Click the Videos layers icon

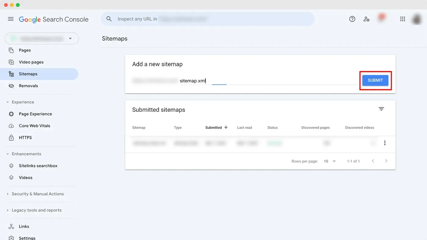click(x=11, y=178)
